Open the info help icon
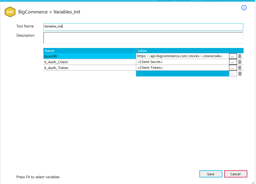The image size is (256, 184). 244,8
